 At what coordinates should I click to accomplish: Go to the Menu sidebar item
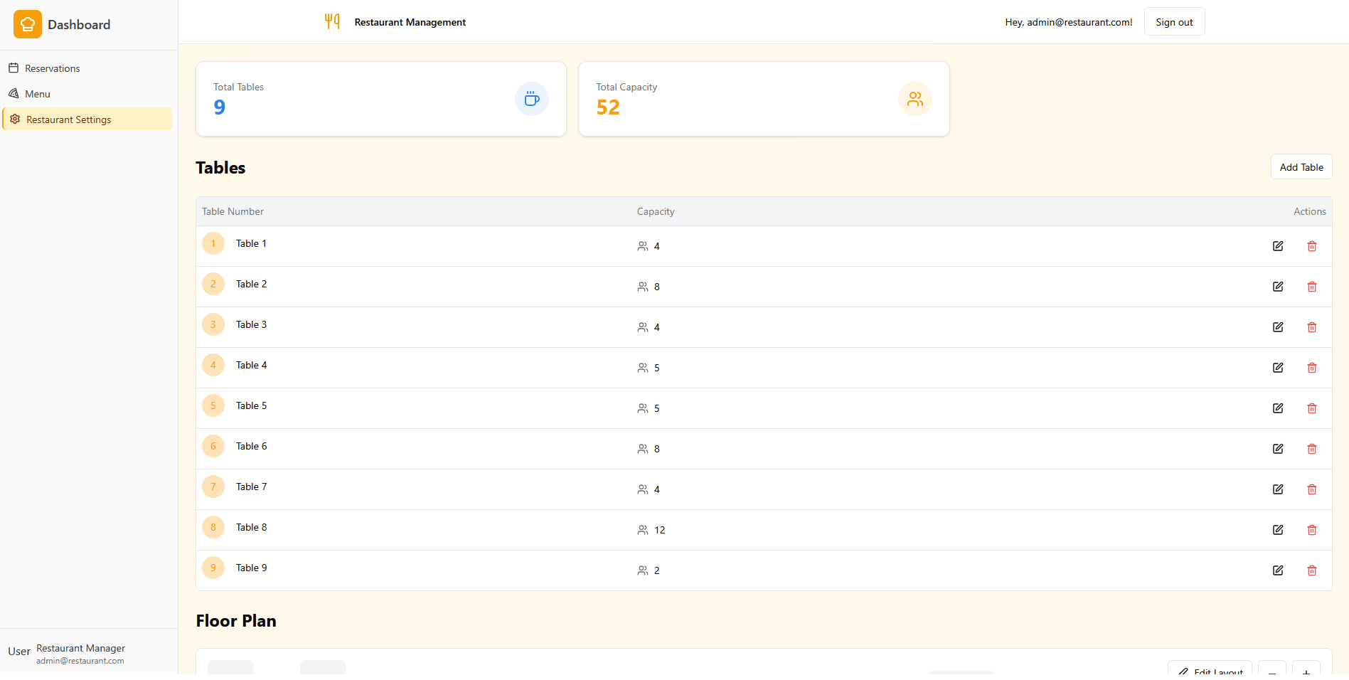37,94
